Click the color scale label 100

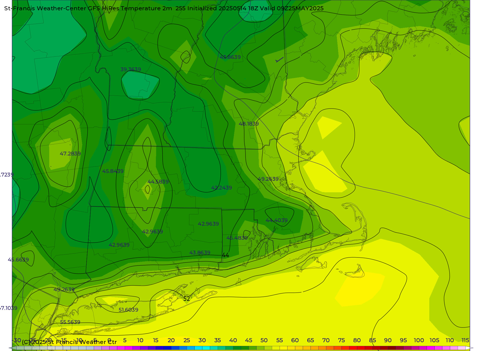click(x=419, y=340)
